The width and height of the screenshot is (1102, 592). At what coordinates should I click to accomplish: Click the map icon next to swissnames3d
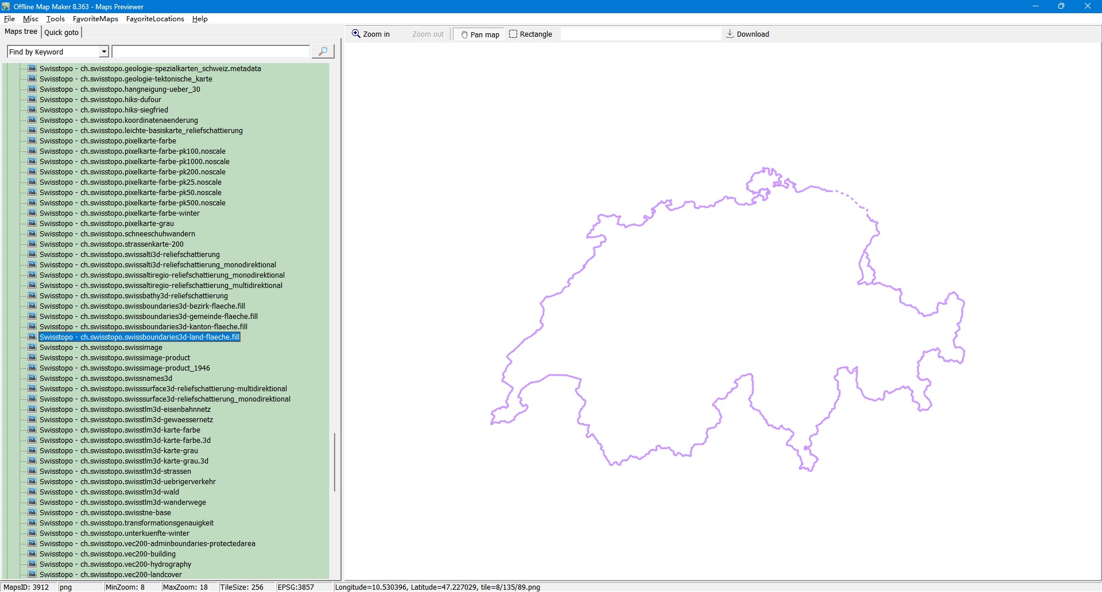tap(32, 378)
